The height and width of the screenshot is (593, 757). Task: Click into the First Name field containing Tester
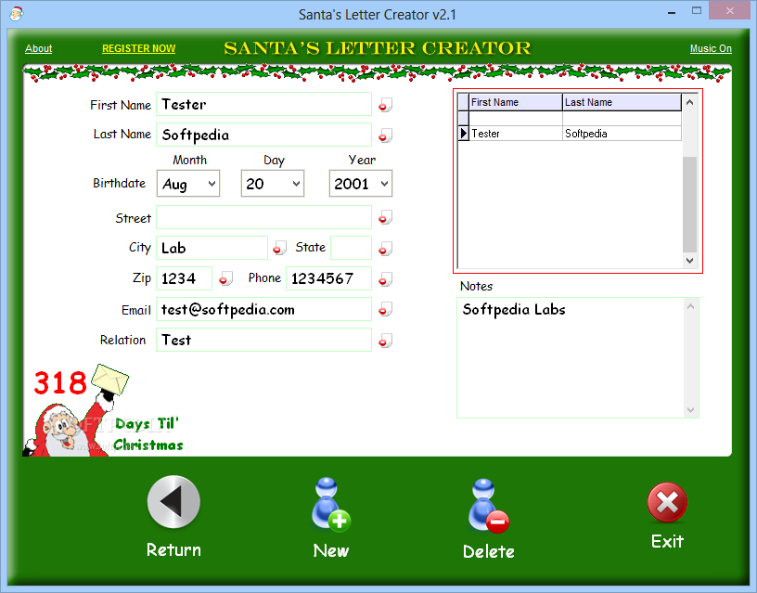pos(263,104)
